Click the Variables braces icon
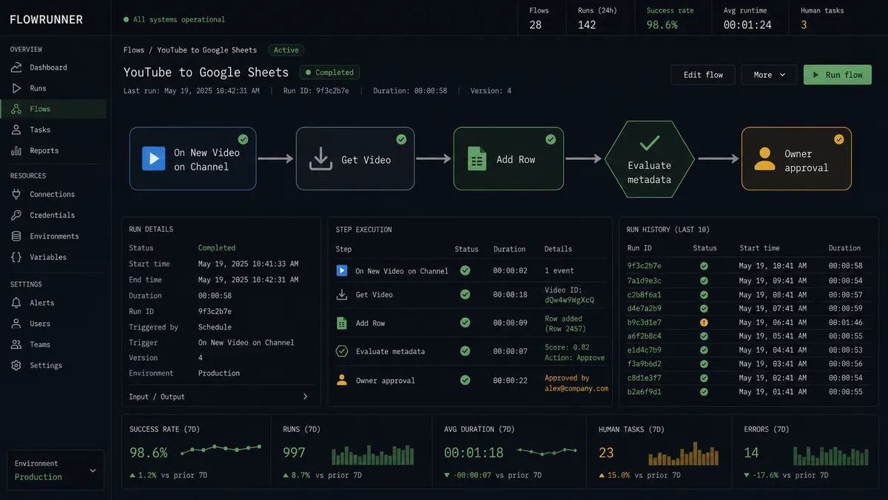 [16, 257]
